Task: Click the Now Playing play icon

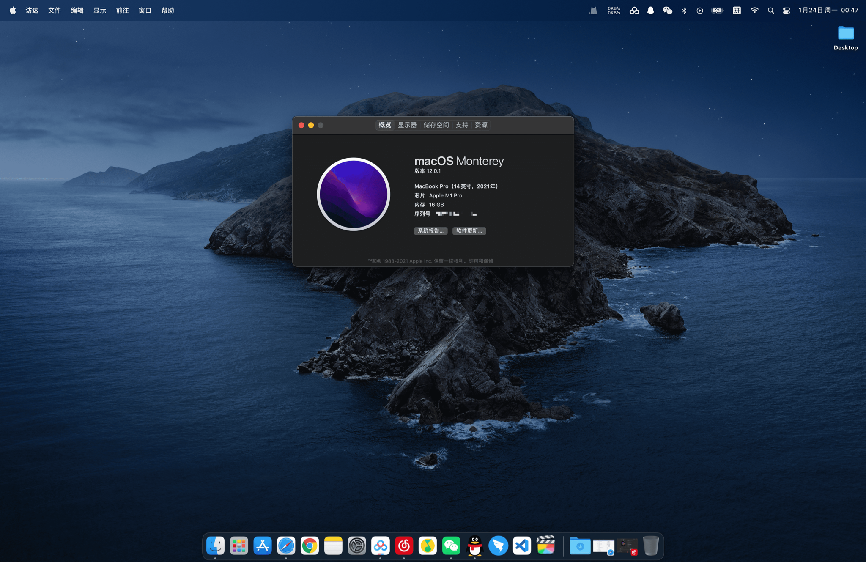Action: [700, 11]
